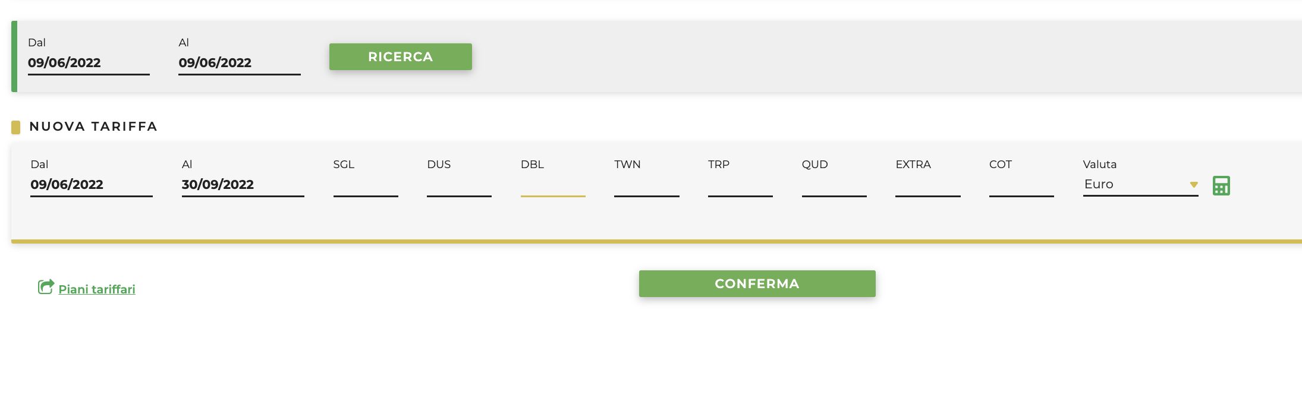This screenshot has width=1302, height=404.
Task: Click the Al date field showing 30/09/2022
Action: pos(243,185)
